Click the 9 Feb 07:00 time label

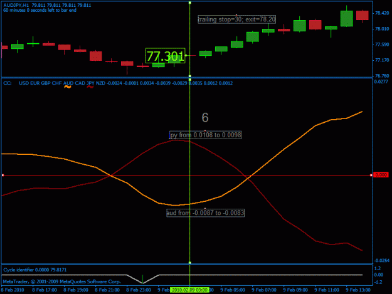pyautogui.click(x=264, y=290)
